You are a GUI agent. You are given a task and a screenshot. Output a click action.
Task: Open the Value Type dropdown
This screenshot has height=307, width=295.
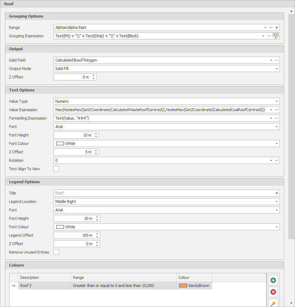(276, 101)
